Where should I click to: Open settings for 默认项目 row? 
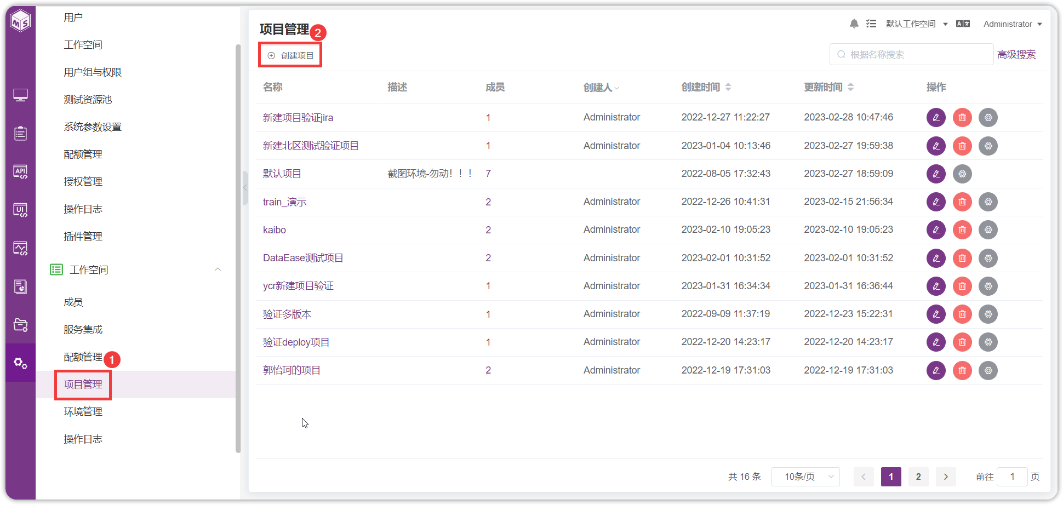(962, 174)
